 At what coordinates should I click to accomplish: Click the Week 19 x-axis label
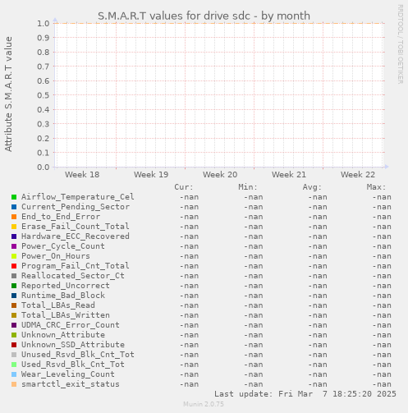click(x=151, y=175)
